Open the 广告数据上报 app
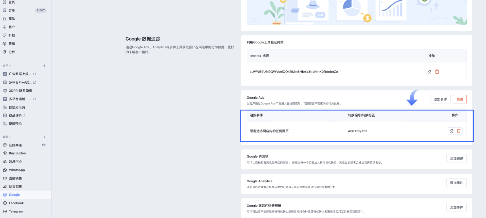This screenshot has height=218, width=486. click(20, 74)
